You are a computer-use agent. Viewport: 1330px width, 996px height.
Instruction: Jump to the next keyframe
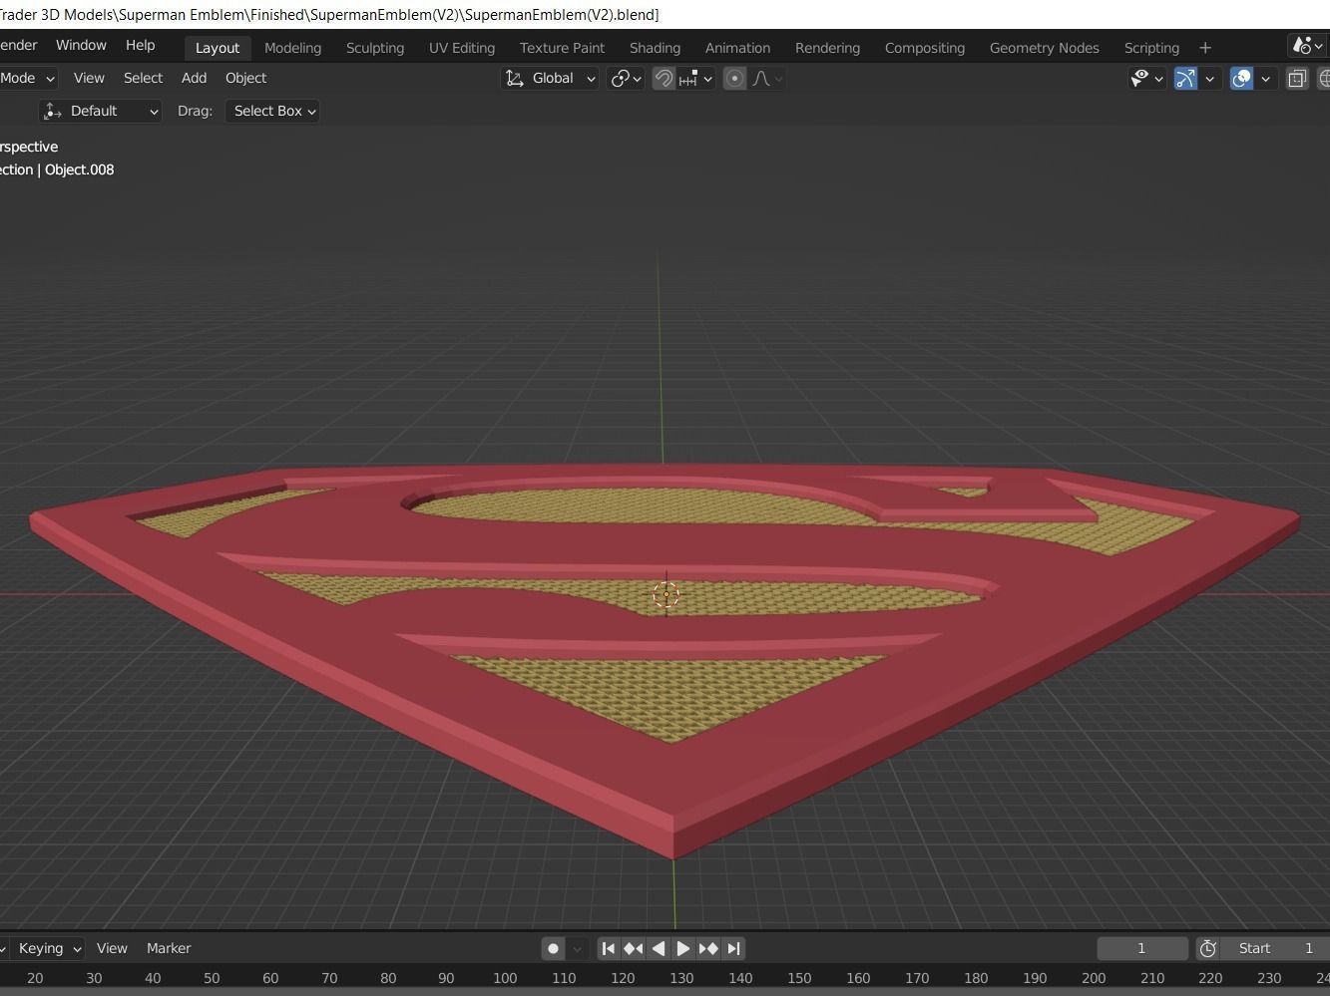point(708,948)
